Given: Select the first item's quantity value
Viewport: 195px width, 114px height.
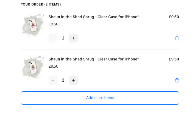Looking at the screenshot, I should coord(63,38).
